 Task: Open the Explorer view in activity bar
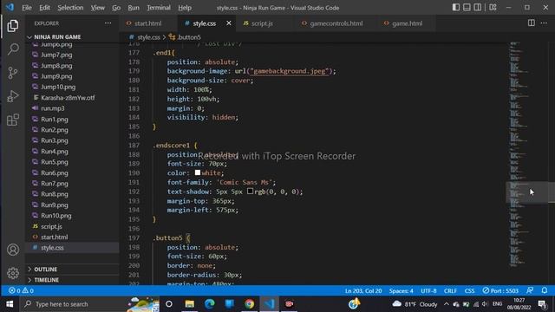(x=13, y=26)
